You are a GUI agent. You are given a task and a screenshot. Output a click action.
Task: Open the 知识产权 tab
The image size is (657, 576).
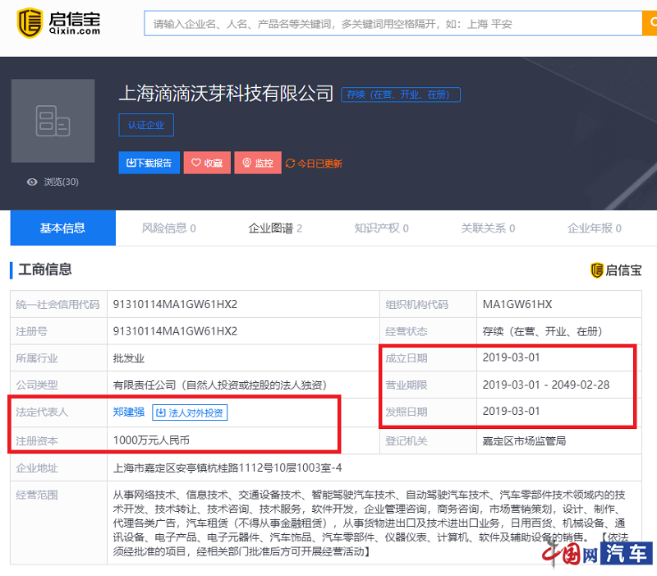point(381,228)
